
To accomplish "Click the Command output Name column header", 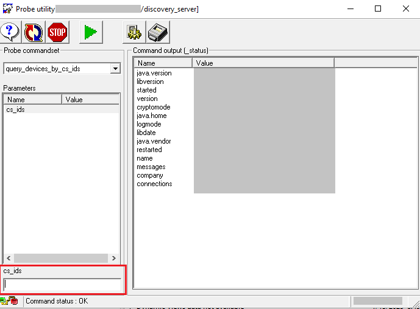I will point(163,63).
